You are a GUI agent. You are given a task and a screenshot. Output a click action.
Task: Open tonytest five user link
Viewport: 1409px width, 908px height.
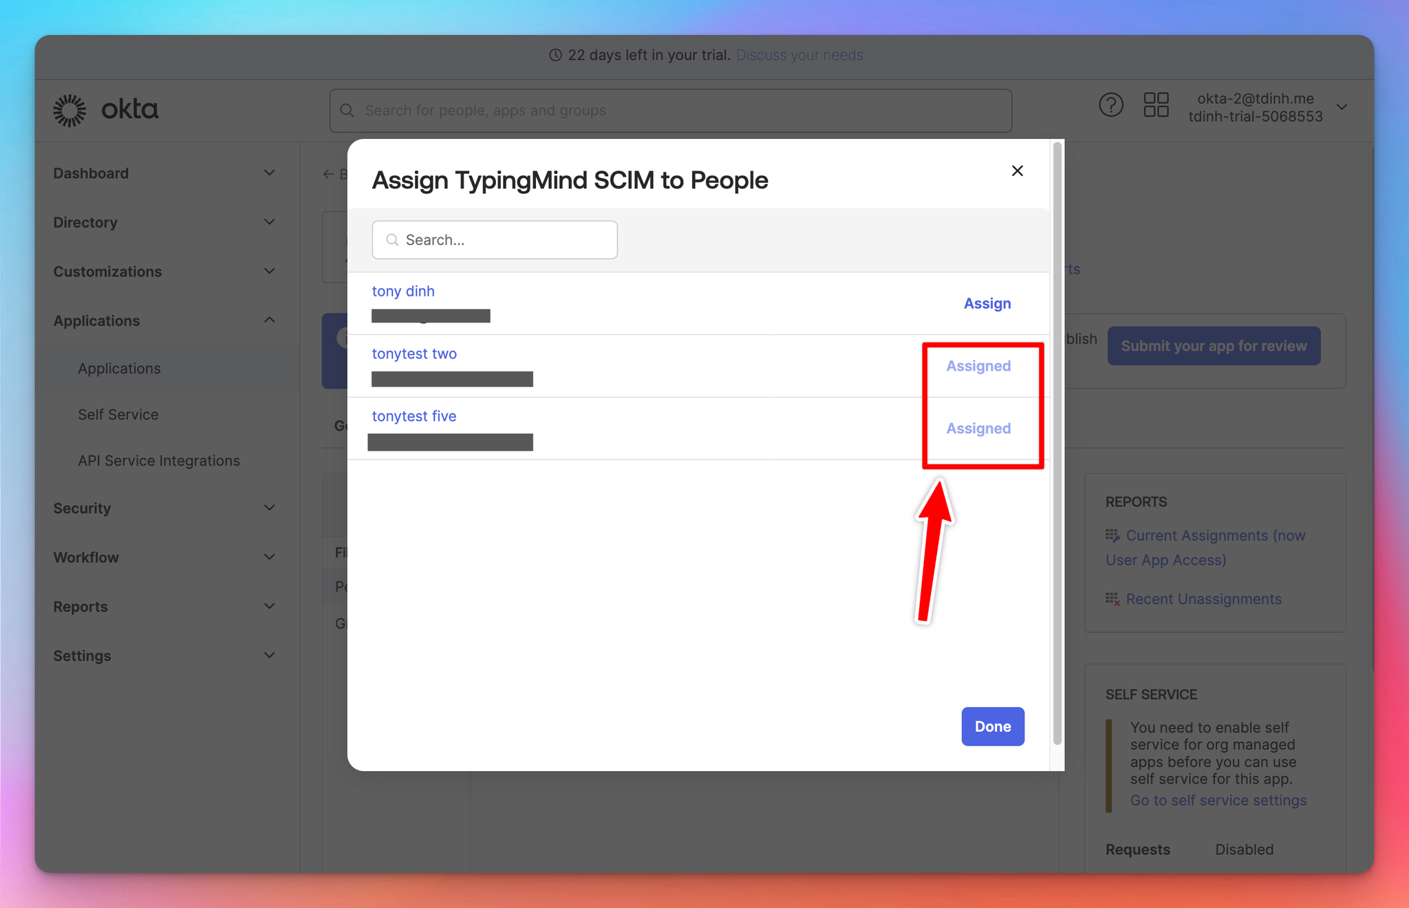pos(414,416)
